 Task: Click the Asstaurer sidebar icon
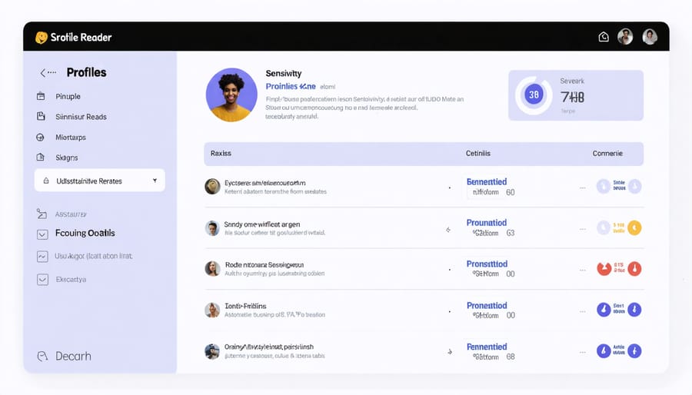coord(42,214)
